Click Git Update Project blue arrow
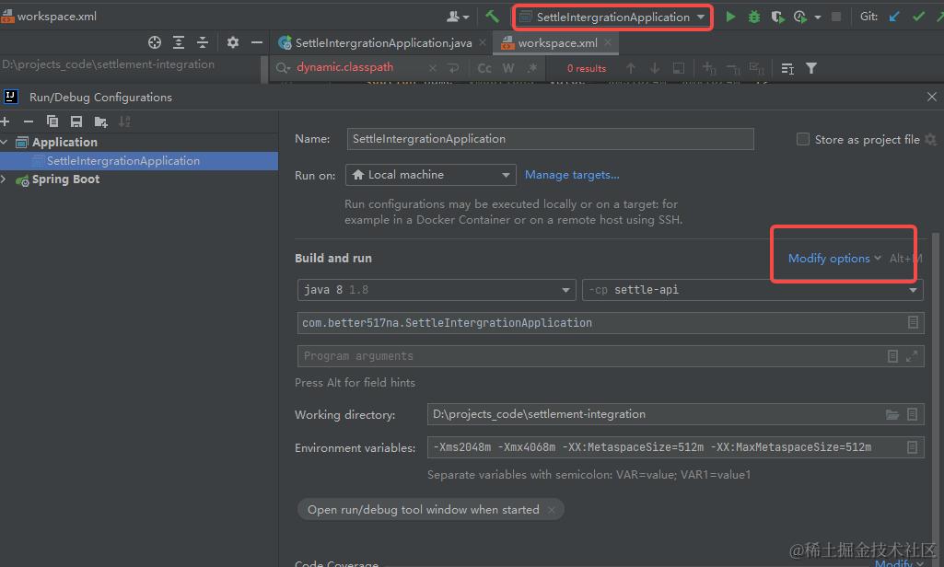 (894, 17)
